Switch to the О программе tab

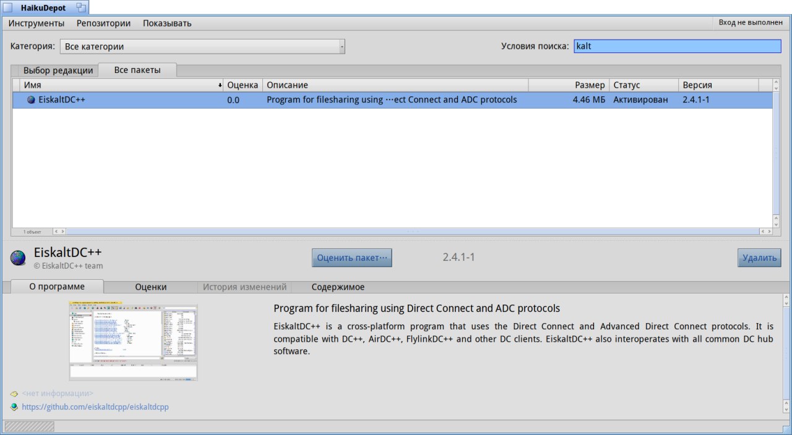click(57, 287)
